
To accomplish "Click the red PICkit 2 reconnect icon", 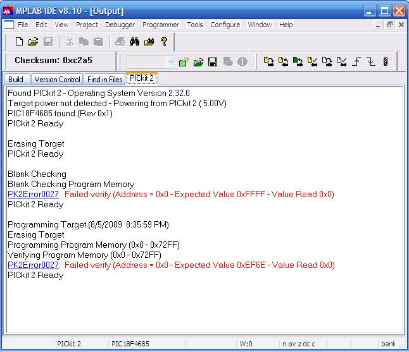I will [x=386, y=62].
